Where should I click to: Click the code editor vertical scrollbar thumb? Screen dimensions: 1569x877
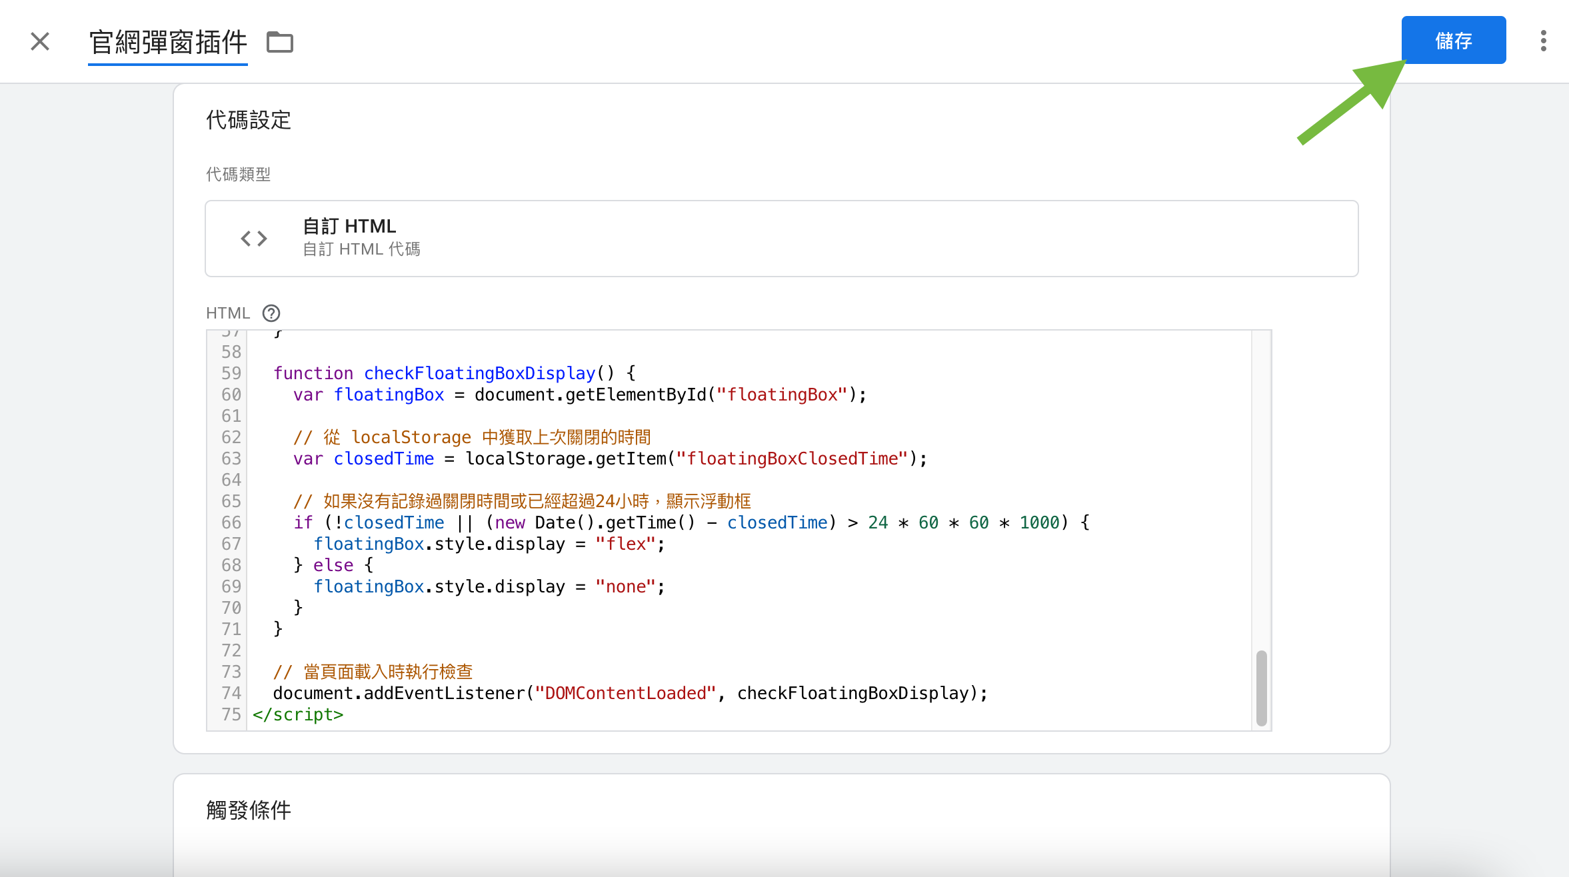[1261, 688]
